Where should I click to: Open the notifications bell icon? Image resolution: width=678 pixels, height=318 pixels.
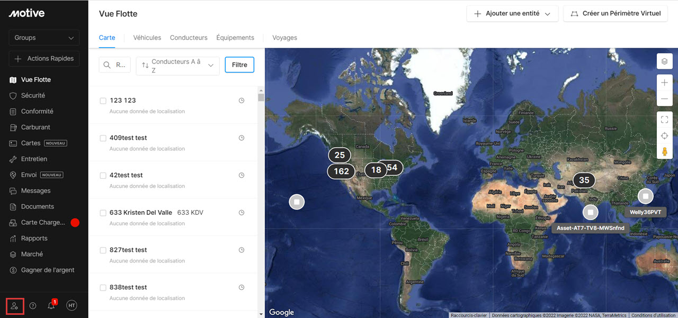tap(51, 306)
